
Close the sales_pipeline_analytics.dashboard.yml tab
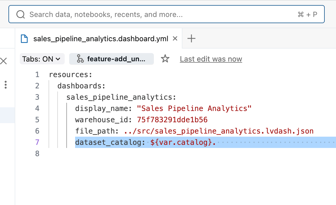pyautogui.click(x=175, y=38)
